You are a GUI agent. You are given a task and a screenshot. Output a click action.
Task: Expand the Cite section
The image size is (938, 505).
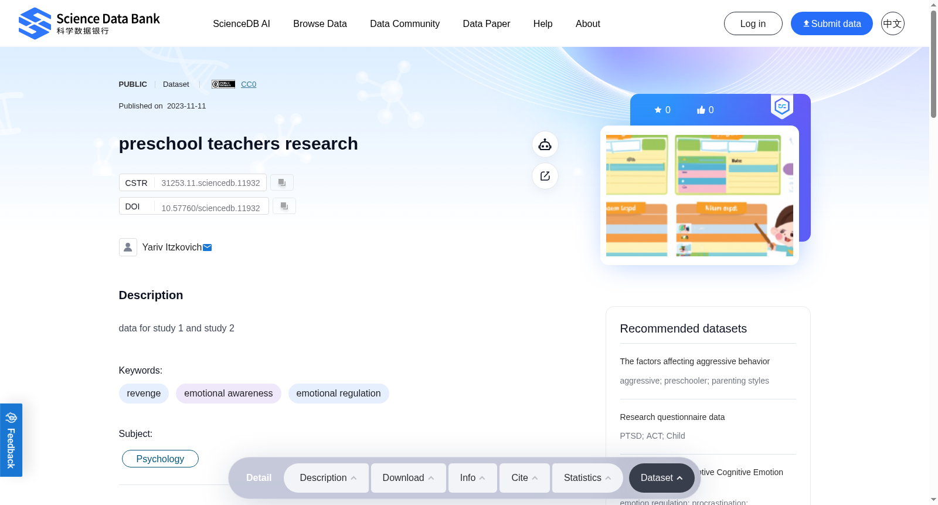pos(525,478)
